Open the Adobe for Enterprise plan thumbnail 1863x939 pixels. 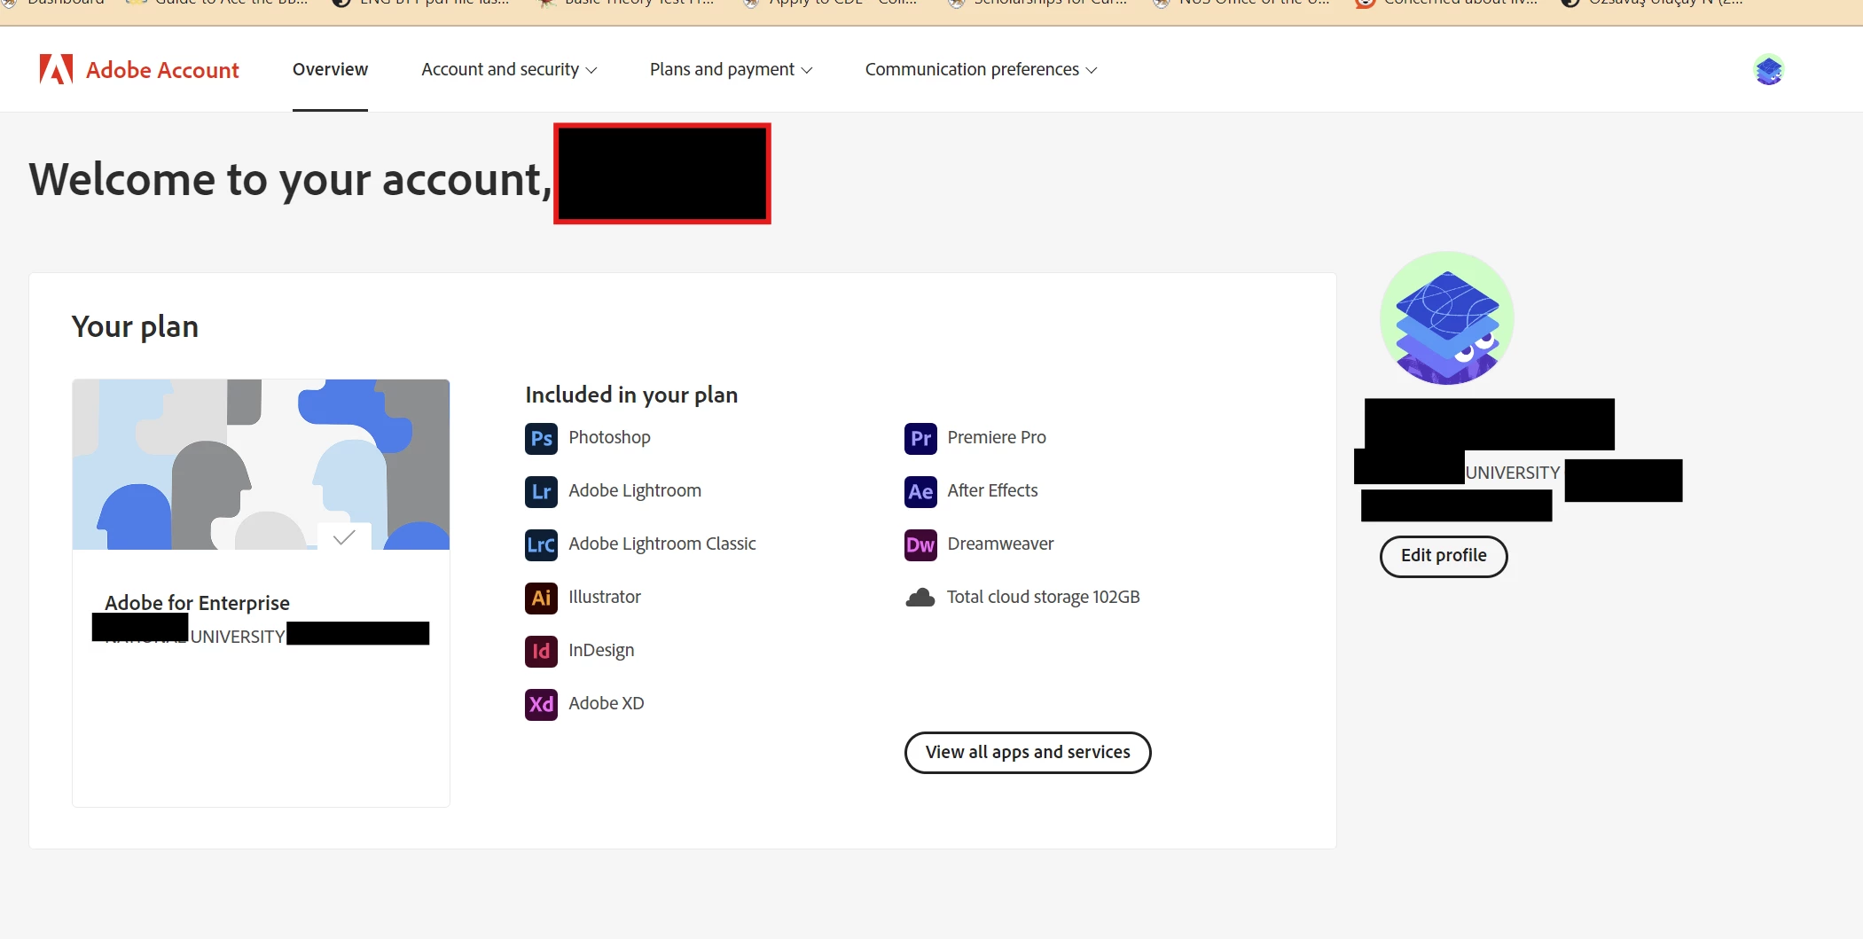click(x=261, y=465)
